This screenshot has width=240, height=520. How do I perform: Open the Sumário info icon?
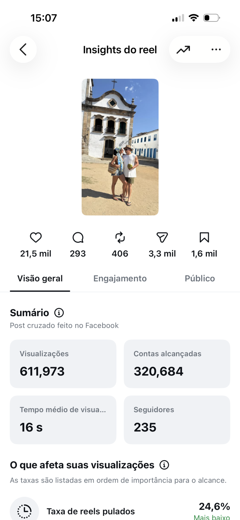pos(59,313)
